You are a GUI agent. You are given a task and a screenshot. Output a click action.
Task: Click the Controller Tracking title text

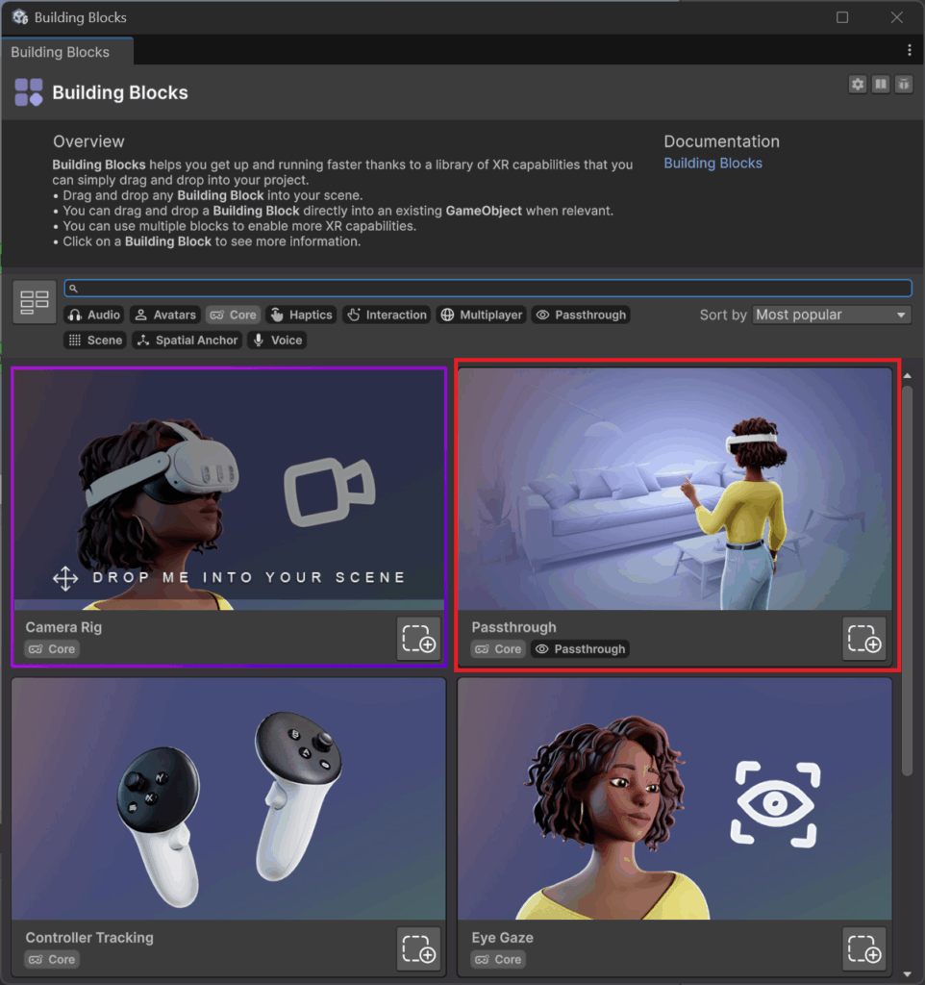[x=89, y=937]
